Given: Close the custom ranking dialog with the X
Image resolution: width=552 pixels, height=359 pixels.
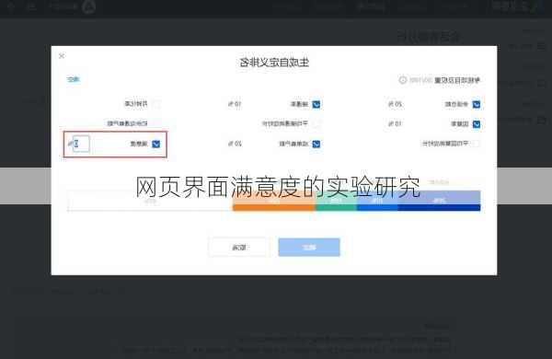Looking at the screenshot, I should [62, 55].
